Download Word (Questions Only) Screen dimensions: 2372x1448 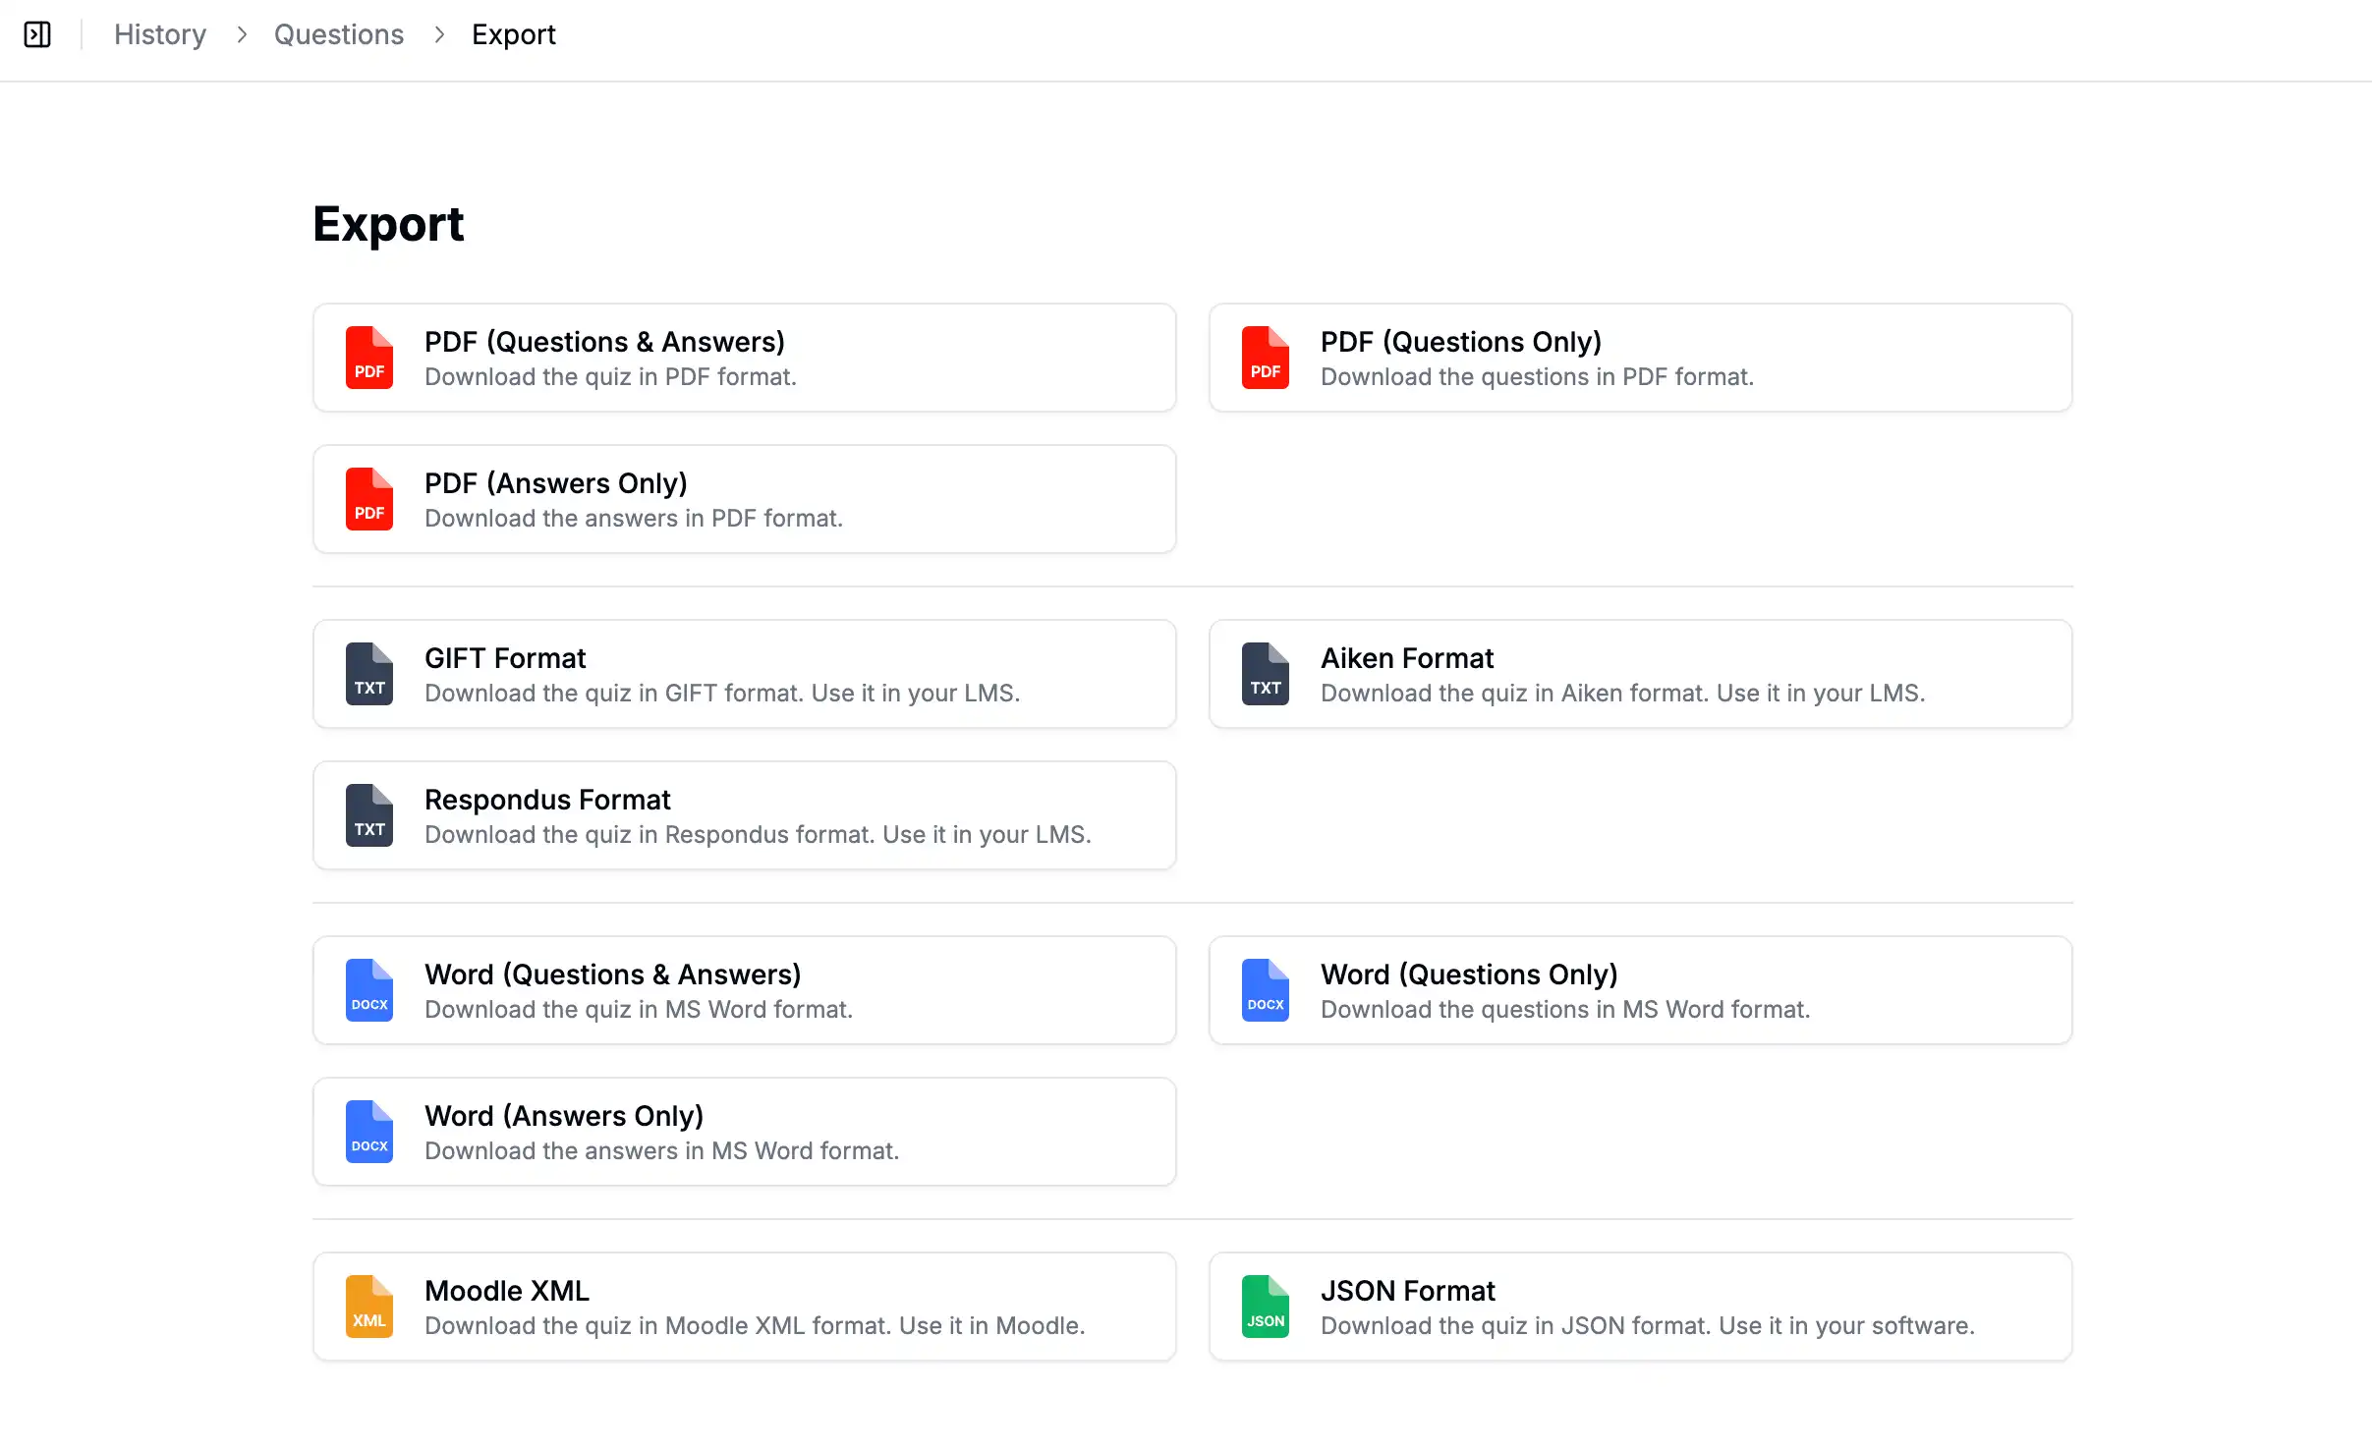coord(1641,990)
